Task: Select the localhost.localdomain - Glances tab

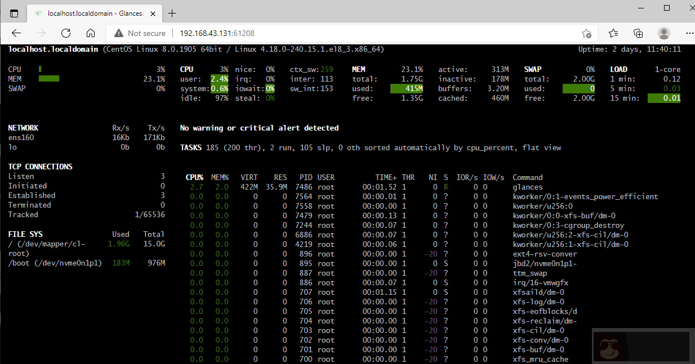Action: click(90, 13)
